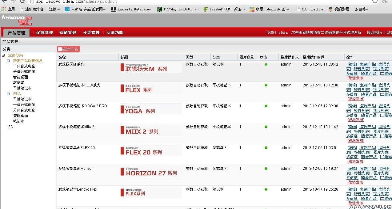Image resolution: width=392 pixels, height=209 pixels.
Task: Click 复制产品 for 多模平板笔记本FLEX系列
Action: [368, 85]
